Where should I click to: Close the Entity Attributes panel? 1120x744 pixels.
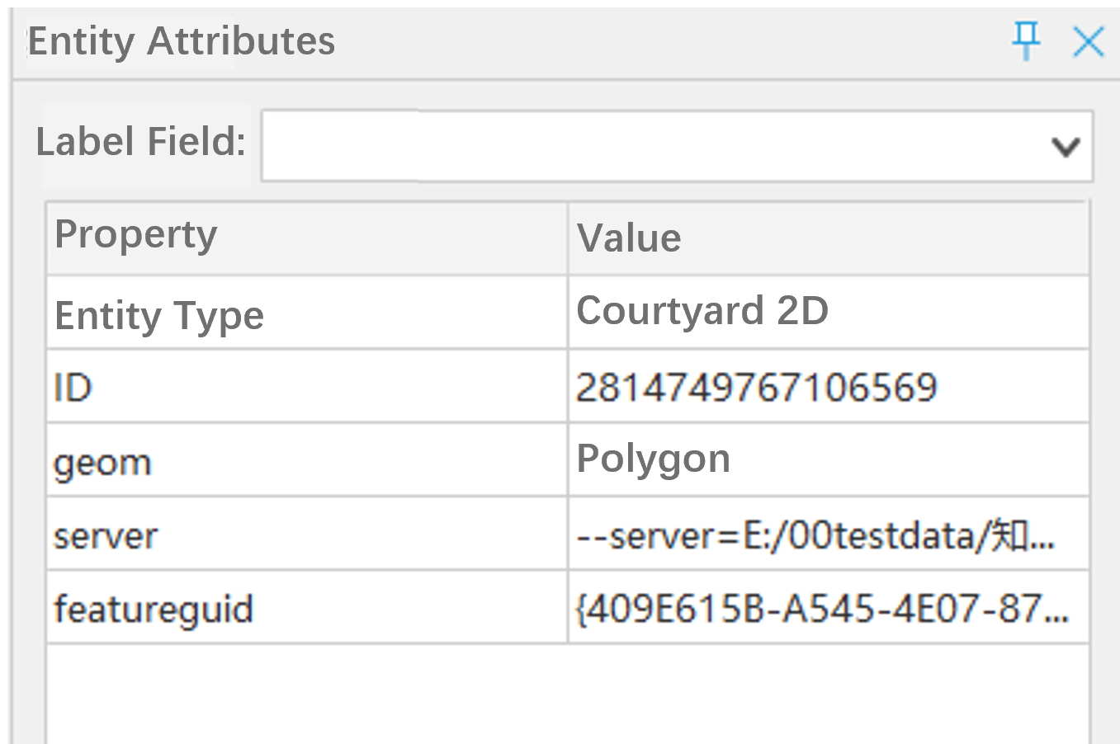coord(1088,41)
